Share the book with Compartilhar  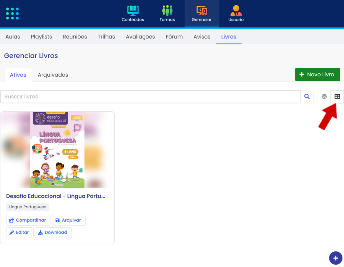[x=28, y=220]
